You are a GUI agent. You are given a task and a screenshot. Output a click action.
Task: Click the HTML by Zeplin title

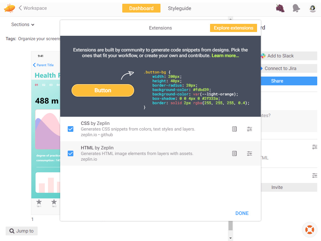pyautogui.click(x=97, y=148)
